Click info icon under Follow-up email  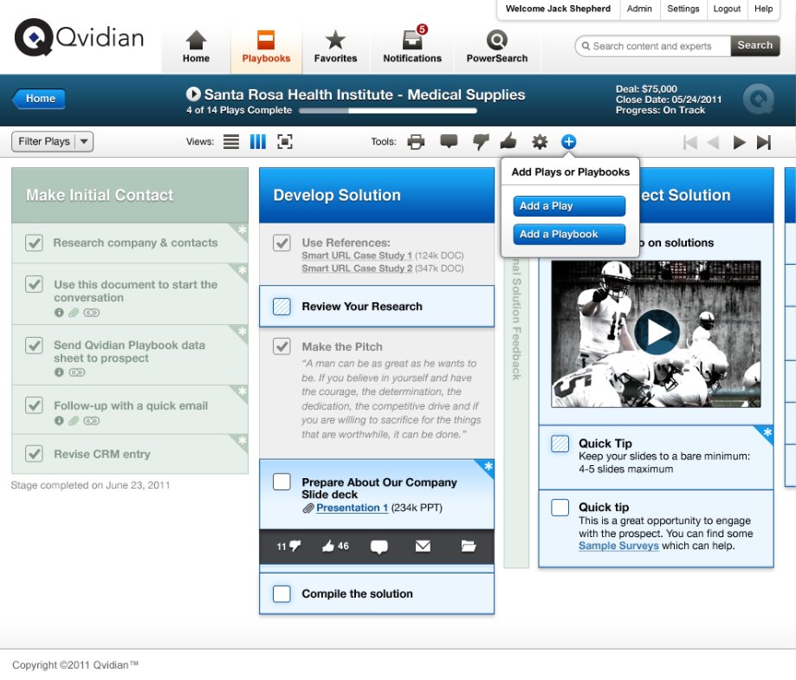tap(59, 420)
